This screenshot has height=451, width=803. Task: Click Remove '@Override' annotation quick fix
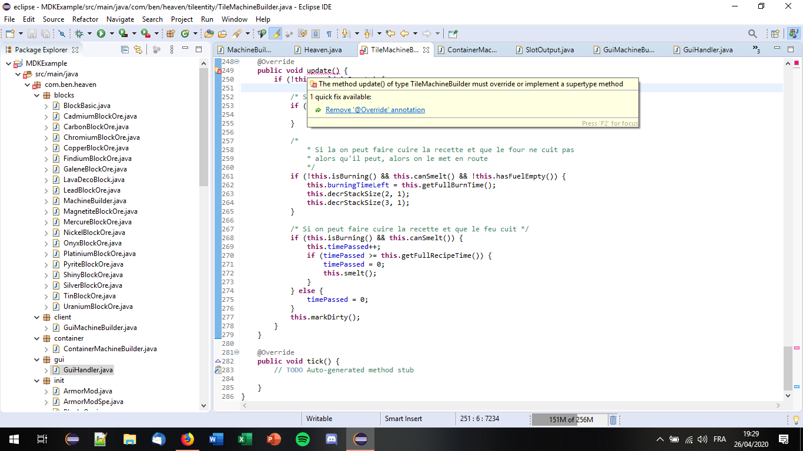(375, 110)
